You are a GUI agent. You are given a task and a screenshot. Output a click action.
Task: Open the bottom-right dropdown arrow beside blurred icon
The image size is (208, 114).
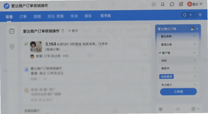[198, 109]
